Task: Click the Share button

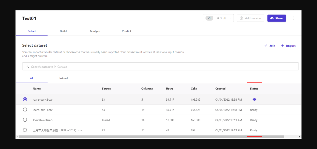Action: click(x=276, y=18)
